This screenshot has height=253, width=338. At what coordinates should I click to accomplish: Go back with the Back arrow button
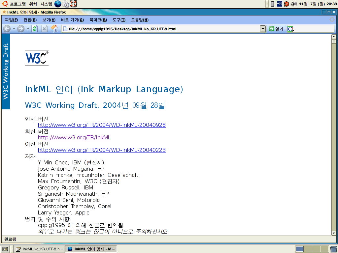point(7,29)
